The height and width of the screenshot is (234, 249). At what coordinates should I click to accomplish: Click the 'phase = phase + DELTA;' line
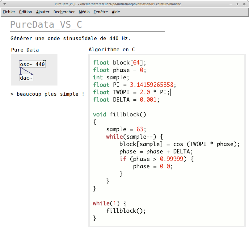[156, 152]
